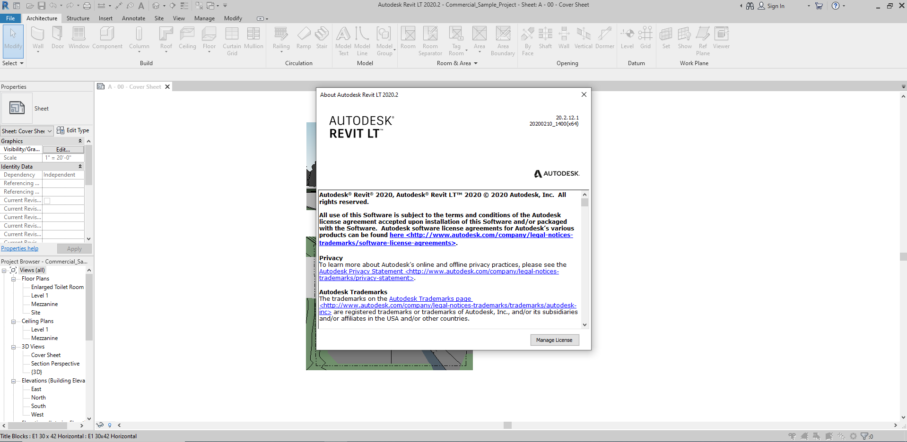The height and width of the screenshot is (442, 907).
Task: Select the Railing tool
Action: 281,38
